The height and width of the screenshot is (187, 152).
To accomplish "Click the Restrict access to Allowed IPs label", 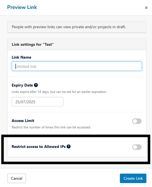I will [39, 147].
